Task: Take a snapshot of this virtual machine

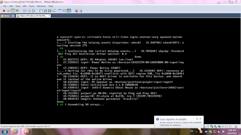Action: point(24,11)
